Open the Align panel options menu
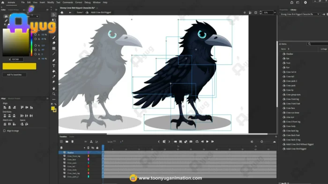 tap(47, 99)
